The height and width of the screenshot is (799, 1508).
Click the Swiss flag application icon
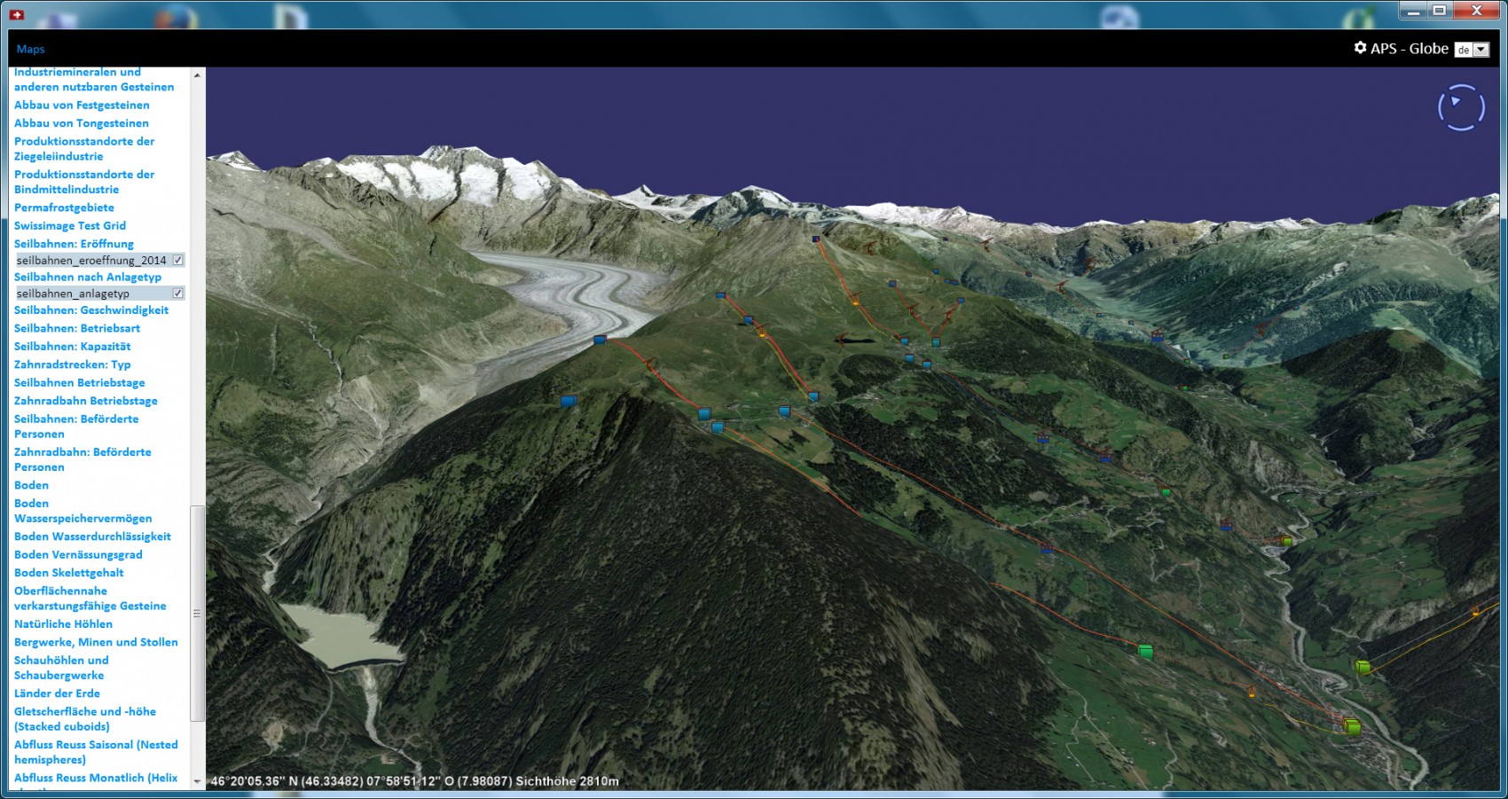16,14
